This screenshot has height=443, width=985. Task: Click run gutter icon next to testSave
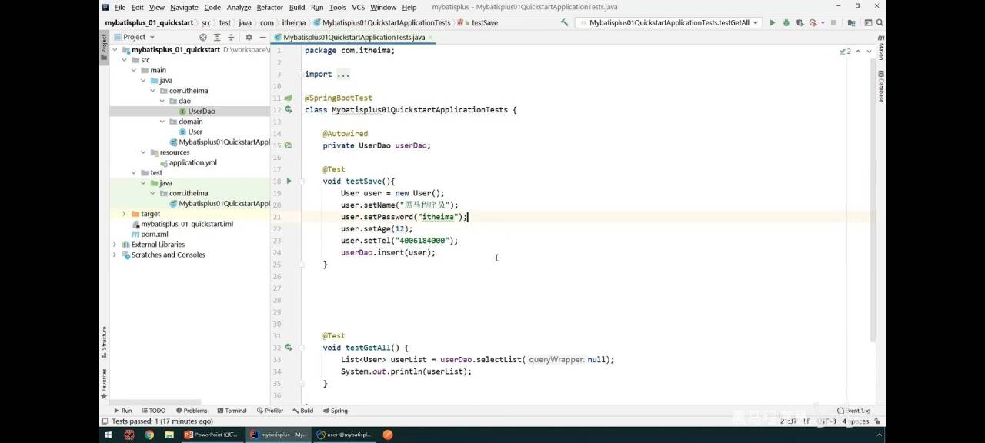point(289,182)
